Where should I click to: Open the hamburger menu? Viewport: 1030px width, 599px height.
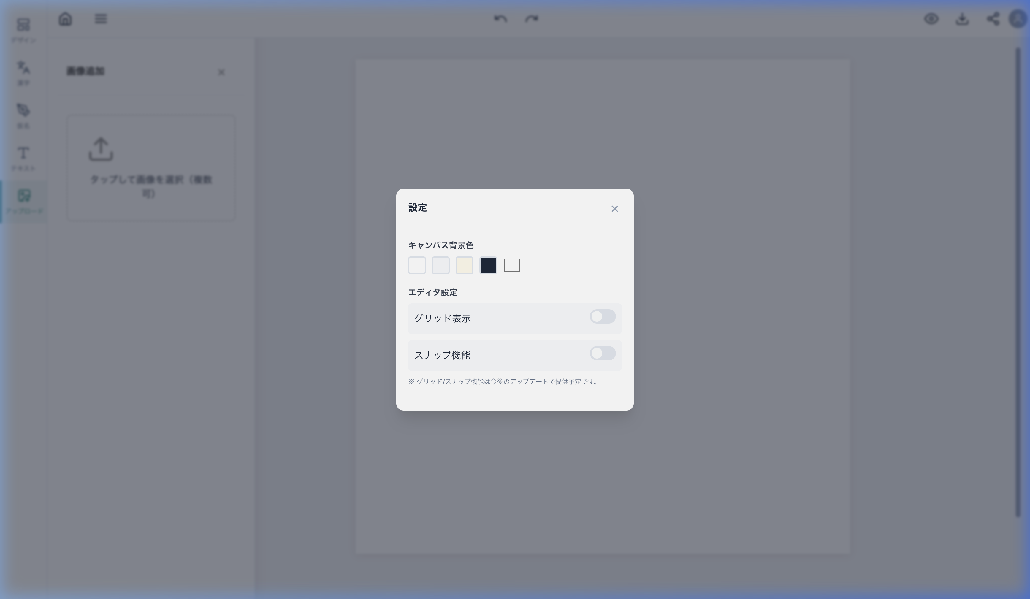point(101,19)
